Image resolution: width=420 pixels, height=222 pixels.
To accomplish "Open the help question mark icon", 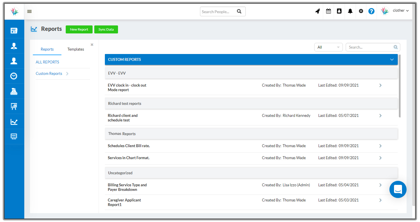I will click(x=371, y=11).
